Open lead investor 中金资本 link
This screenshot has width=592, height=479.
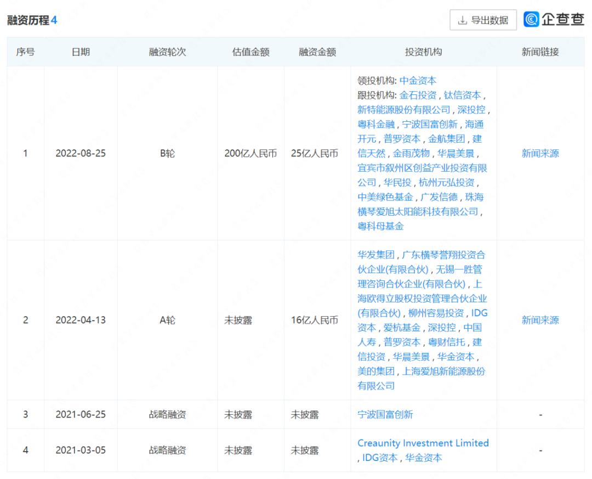(x=418, y=81)
